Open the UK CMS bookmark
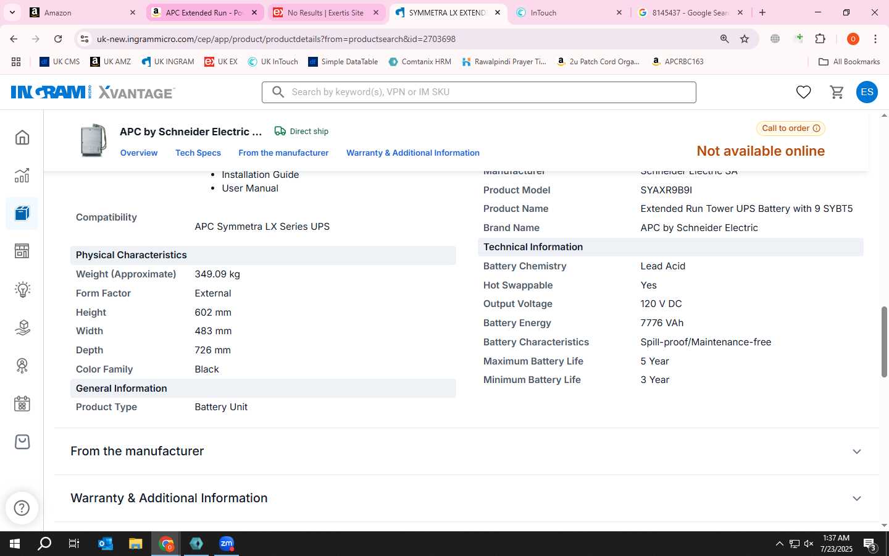The height and width of the screenshot is (556, 889). tap(60, 62)
